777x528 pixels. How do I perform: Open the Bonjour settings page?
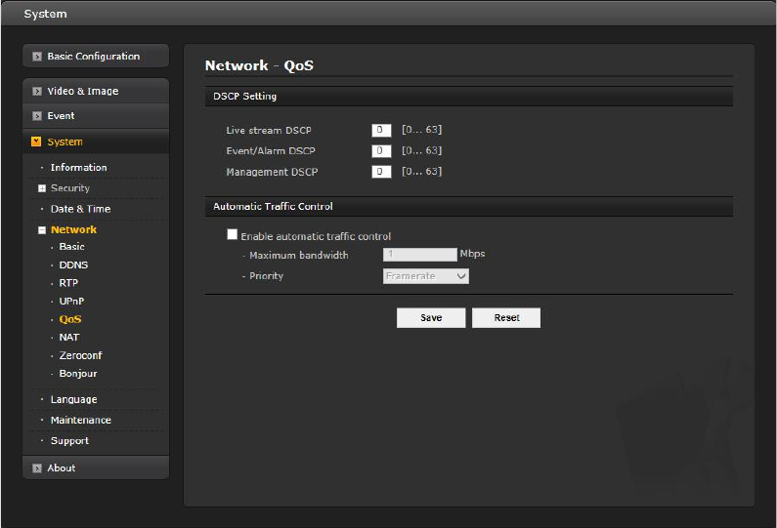point(78,374)
